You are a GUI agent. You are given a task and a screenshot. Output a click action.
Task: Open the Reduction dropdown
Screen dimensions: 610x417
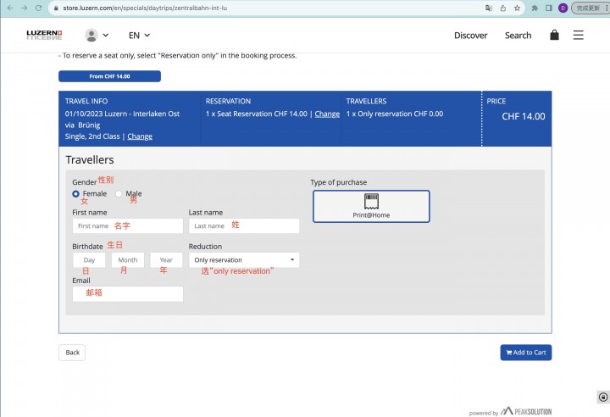(244, 259)
